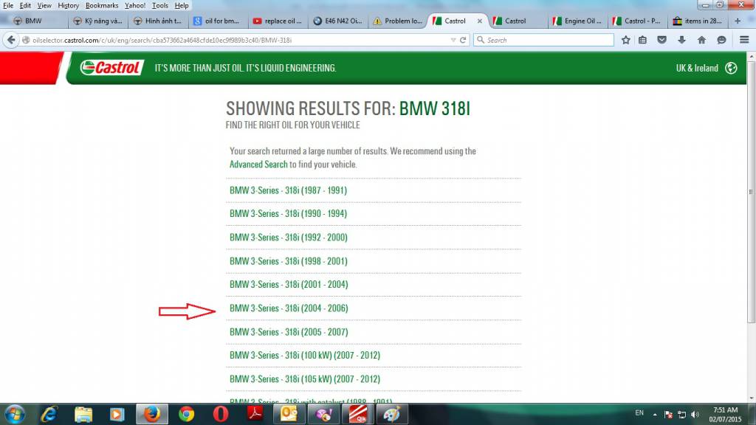
Task: Open Opera browser from taskbar
Action: (x=220, y=415)
